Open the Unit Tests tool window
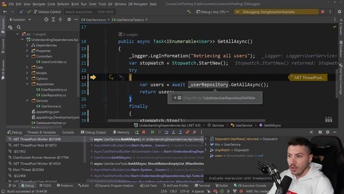This screenshot has width=344, height=194. (x=148, y=185)
